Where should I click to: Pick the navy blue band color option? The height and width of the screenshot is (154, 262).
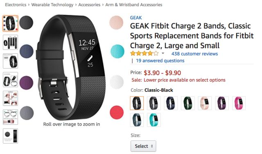171,103
